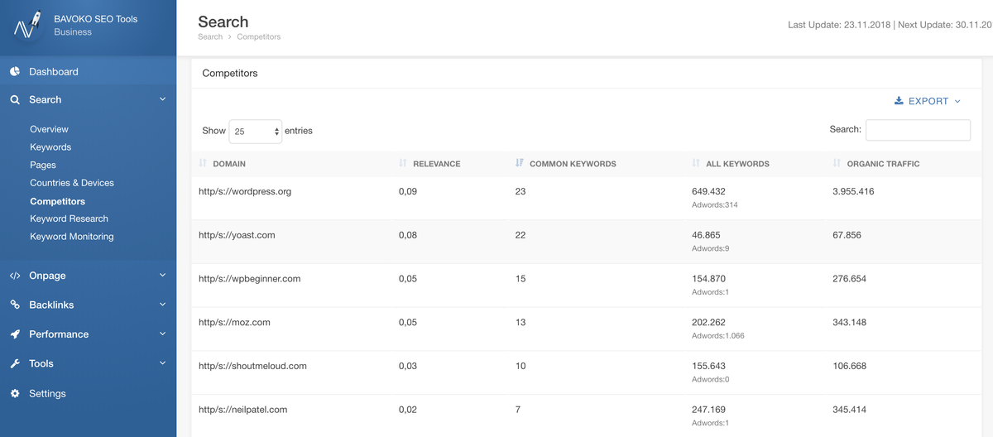Click the shoutmeloud.com domain cell
Viewport: 993px width, 437px height.
pos(252,366)
